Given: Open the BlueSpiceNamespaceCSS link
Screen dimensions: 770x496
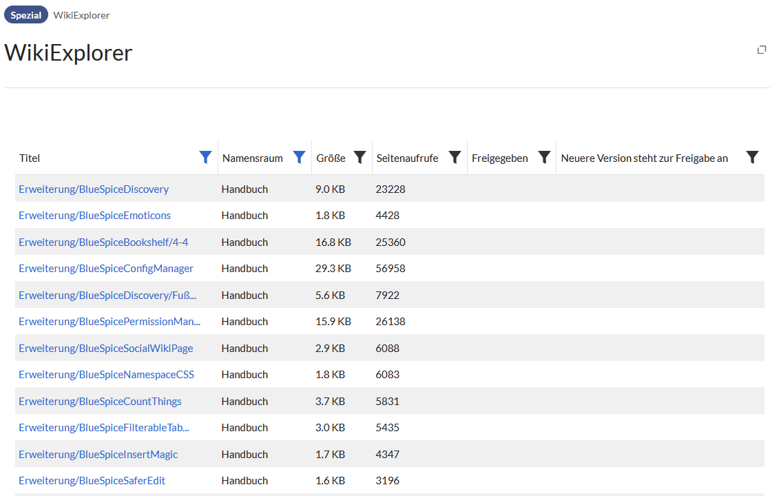Looking at the screenshot, I should [106, 375].
